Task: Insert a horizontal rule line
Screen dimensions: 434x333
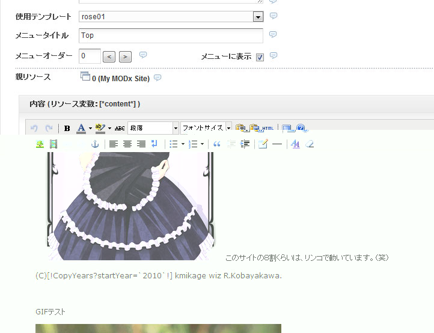Action: [x=277, y=144]
